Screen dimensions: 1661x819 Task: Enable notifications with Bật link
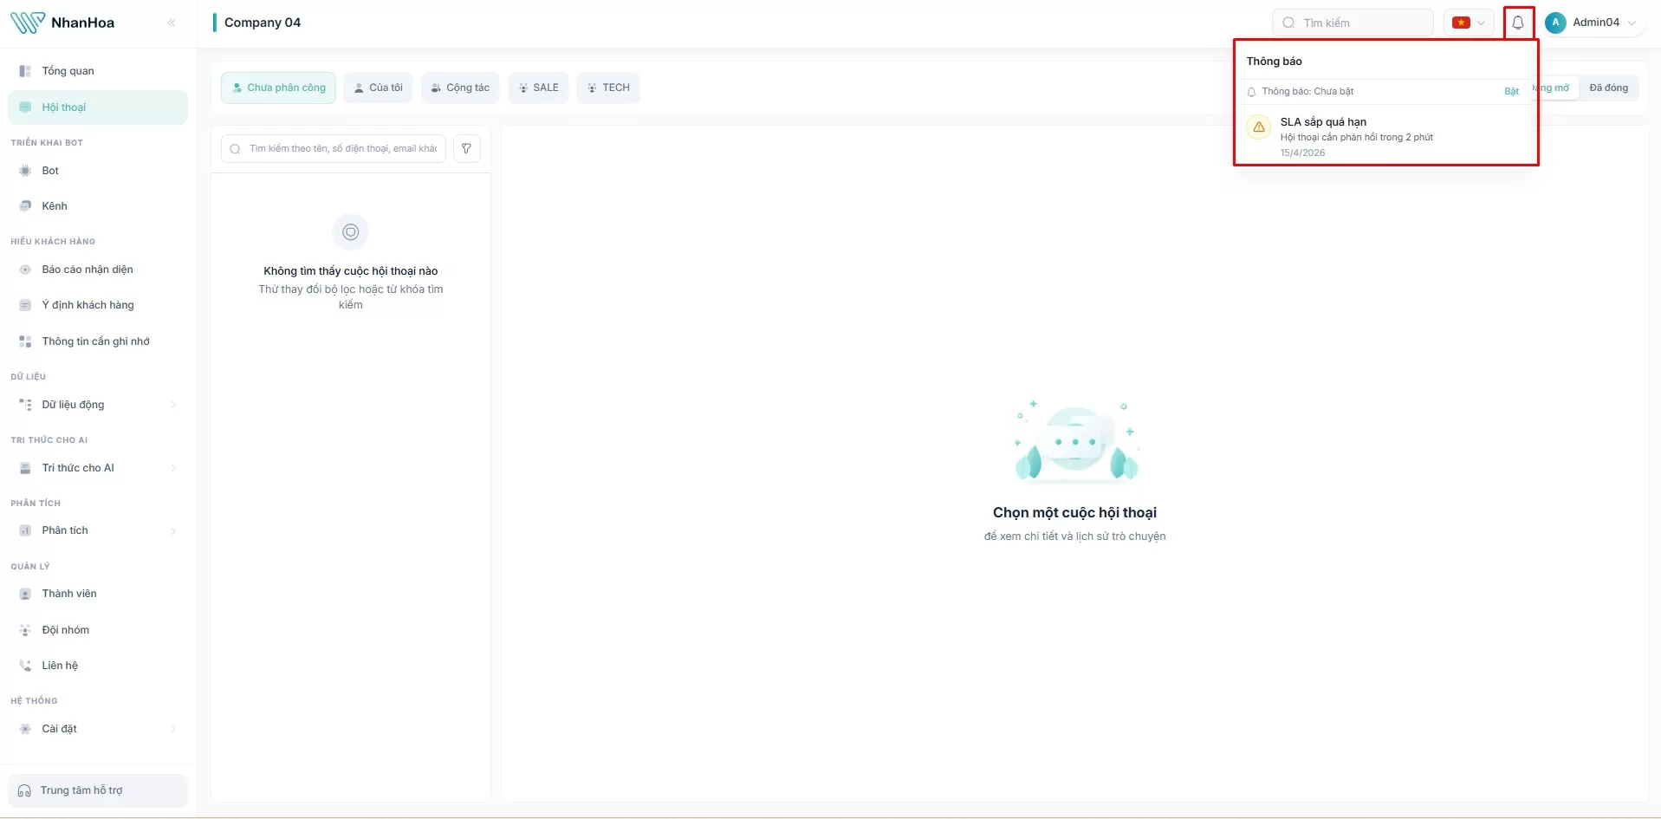pos(1511,91)
